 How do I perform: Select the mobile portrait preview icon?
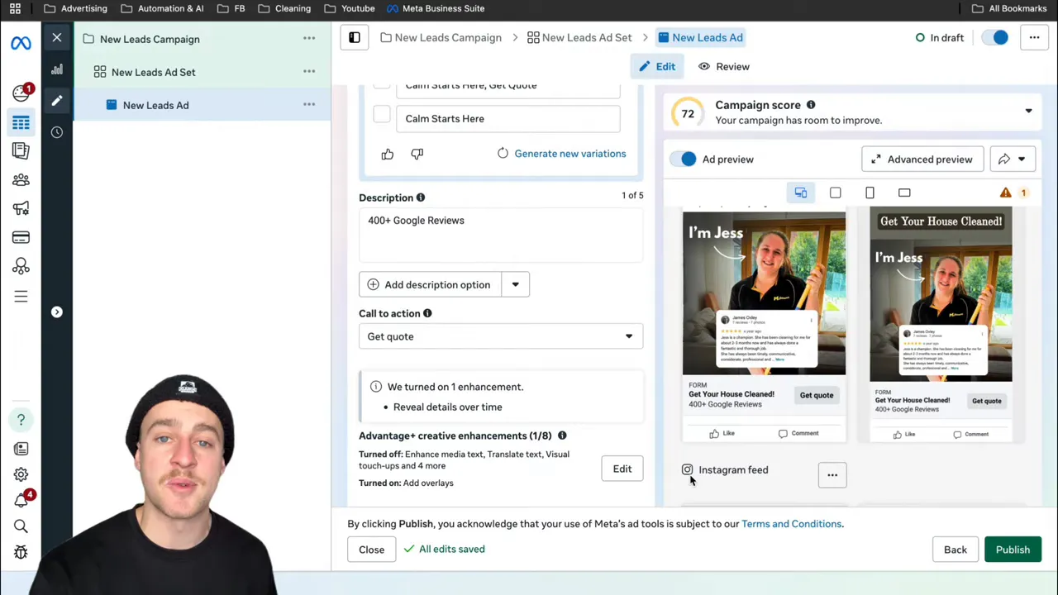[870, 193]
